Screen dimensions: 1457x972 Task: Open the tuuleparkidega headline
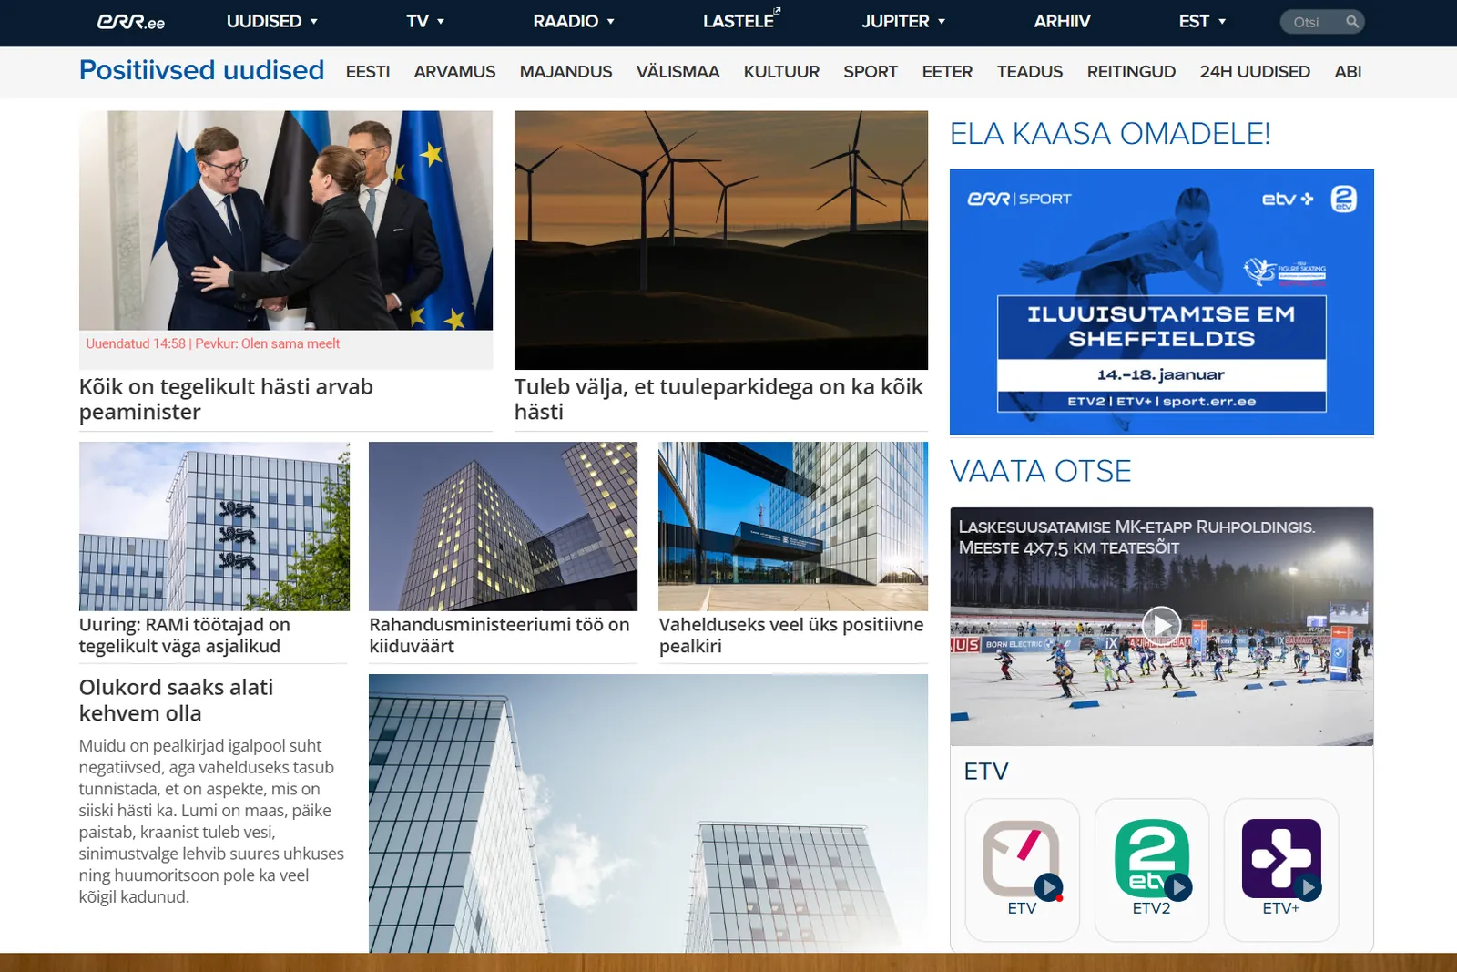click(718, 399)
